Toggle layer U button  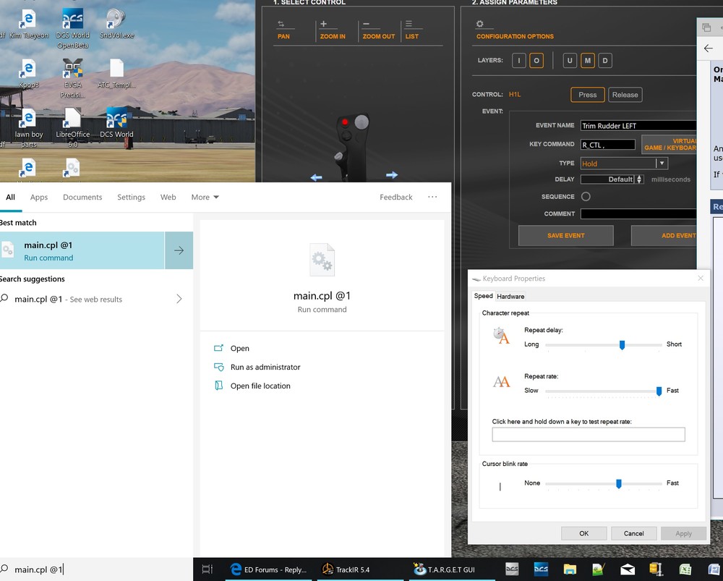[570, 61]
